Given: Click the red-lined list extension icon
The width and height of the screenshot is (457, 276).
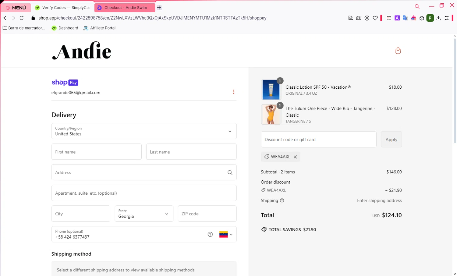Looking at the screenshot, I should click(389, 18).
